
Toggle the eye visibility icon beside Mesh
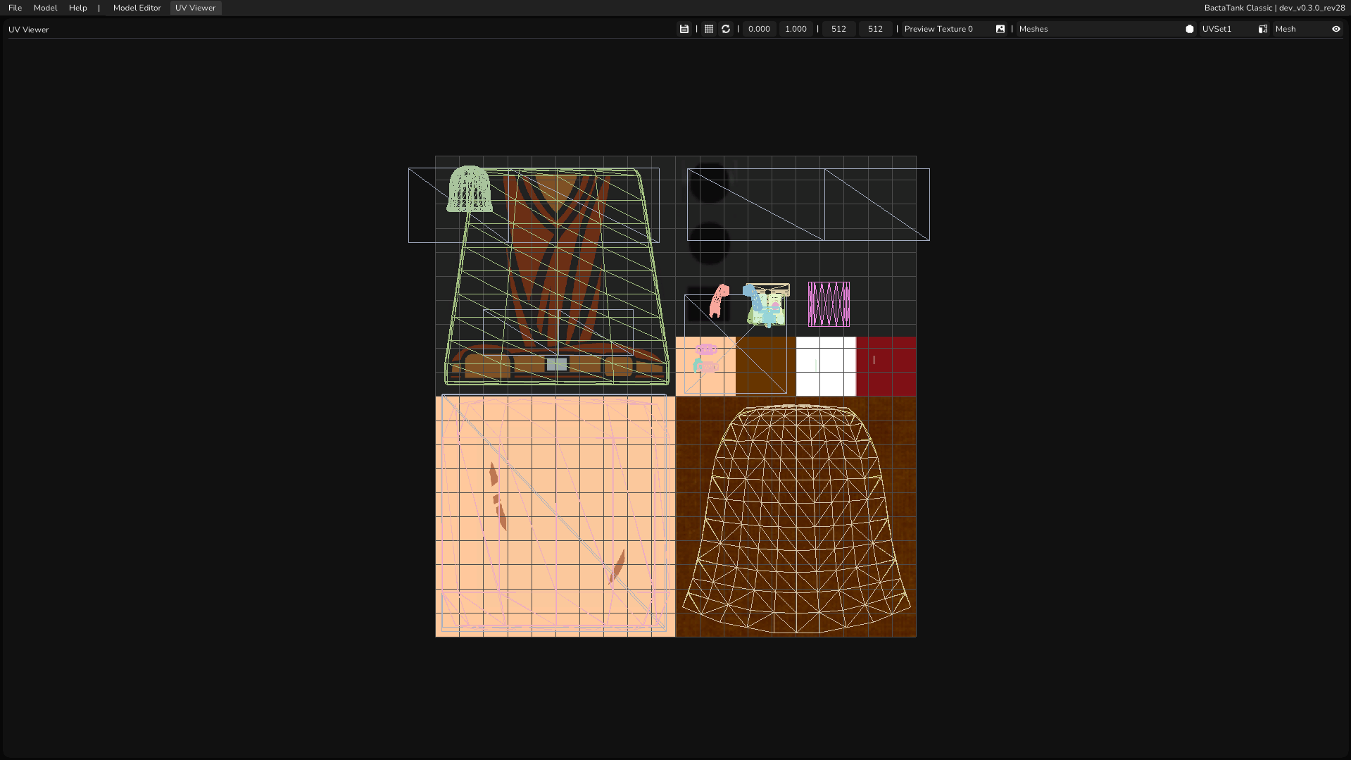point(1336,29)
